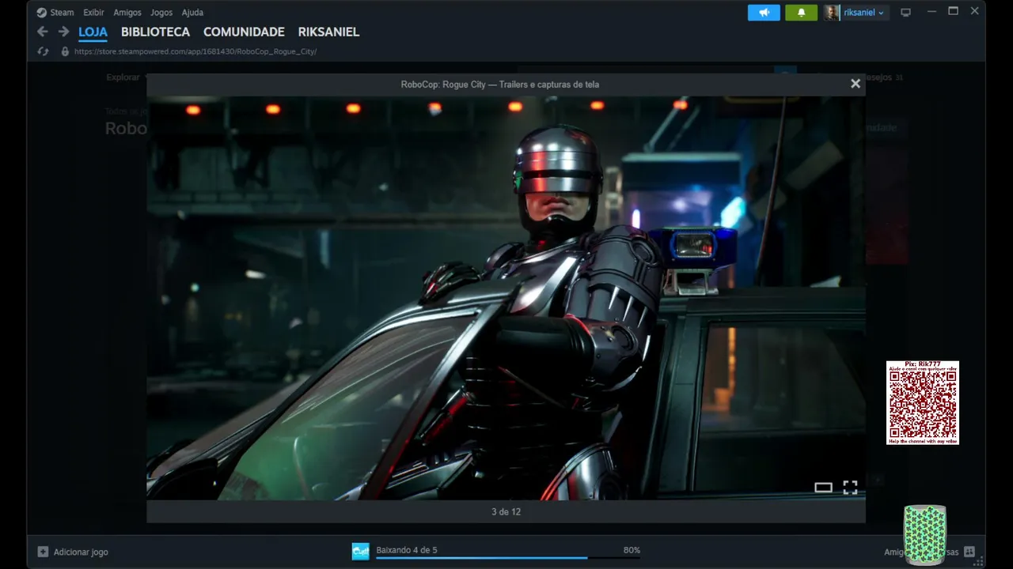Click the padlock site security icon
1013x569 pixels.
pyautogui.click(x=65, y=51)
